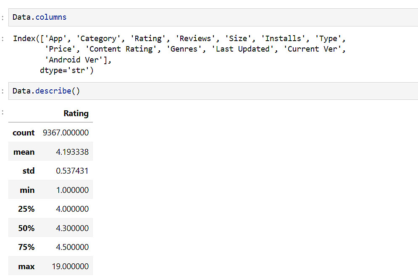
Task: Click the count value 9367.000000
Action: point(66,133)
